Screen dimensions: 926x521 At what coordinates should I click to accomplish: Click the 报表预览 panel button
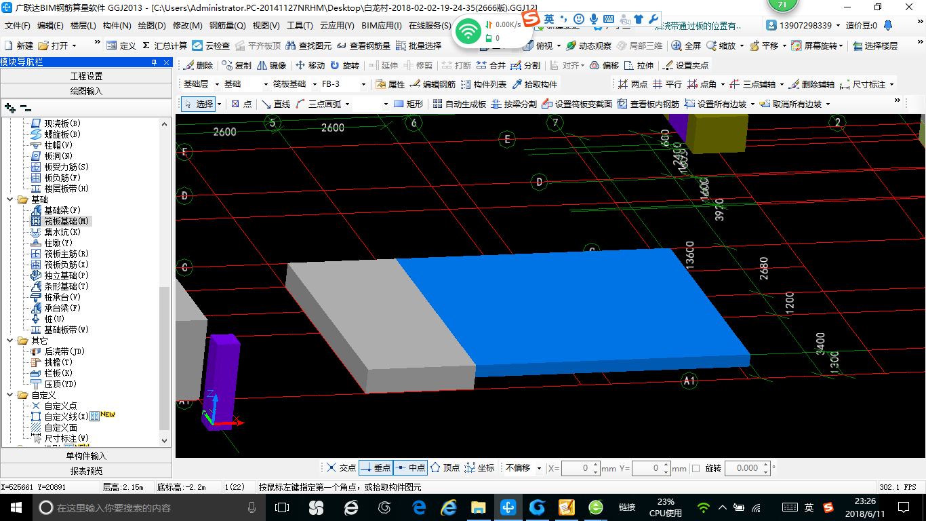click(86, 471)
